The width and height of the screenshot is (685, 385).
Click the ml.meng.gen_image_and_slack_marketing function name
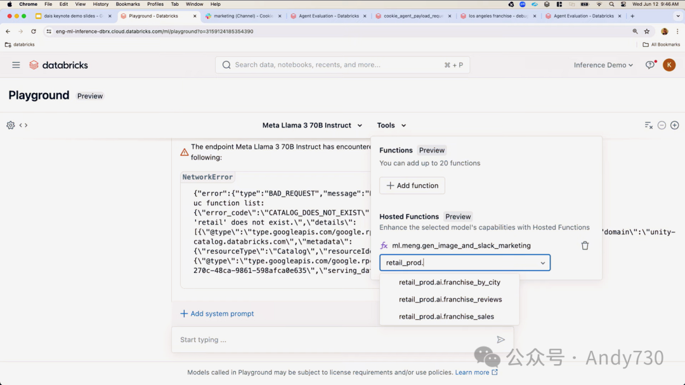461,246
